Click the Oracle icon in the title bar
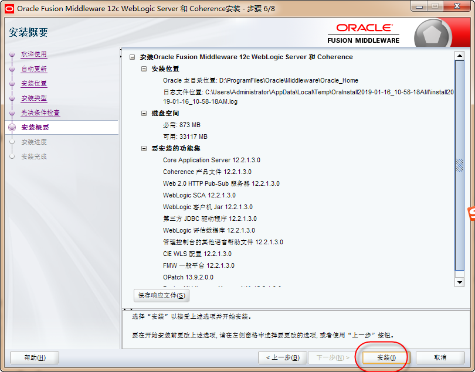 [x=9, y=8]
